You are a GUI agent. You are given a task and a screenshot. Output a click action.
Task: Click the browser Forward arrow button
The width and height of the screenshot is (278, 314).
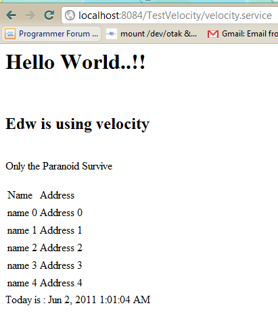[30, 16]
